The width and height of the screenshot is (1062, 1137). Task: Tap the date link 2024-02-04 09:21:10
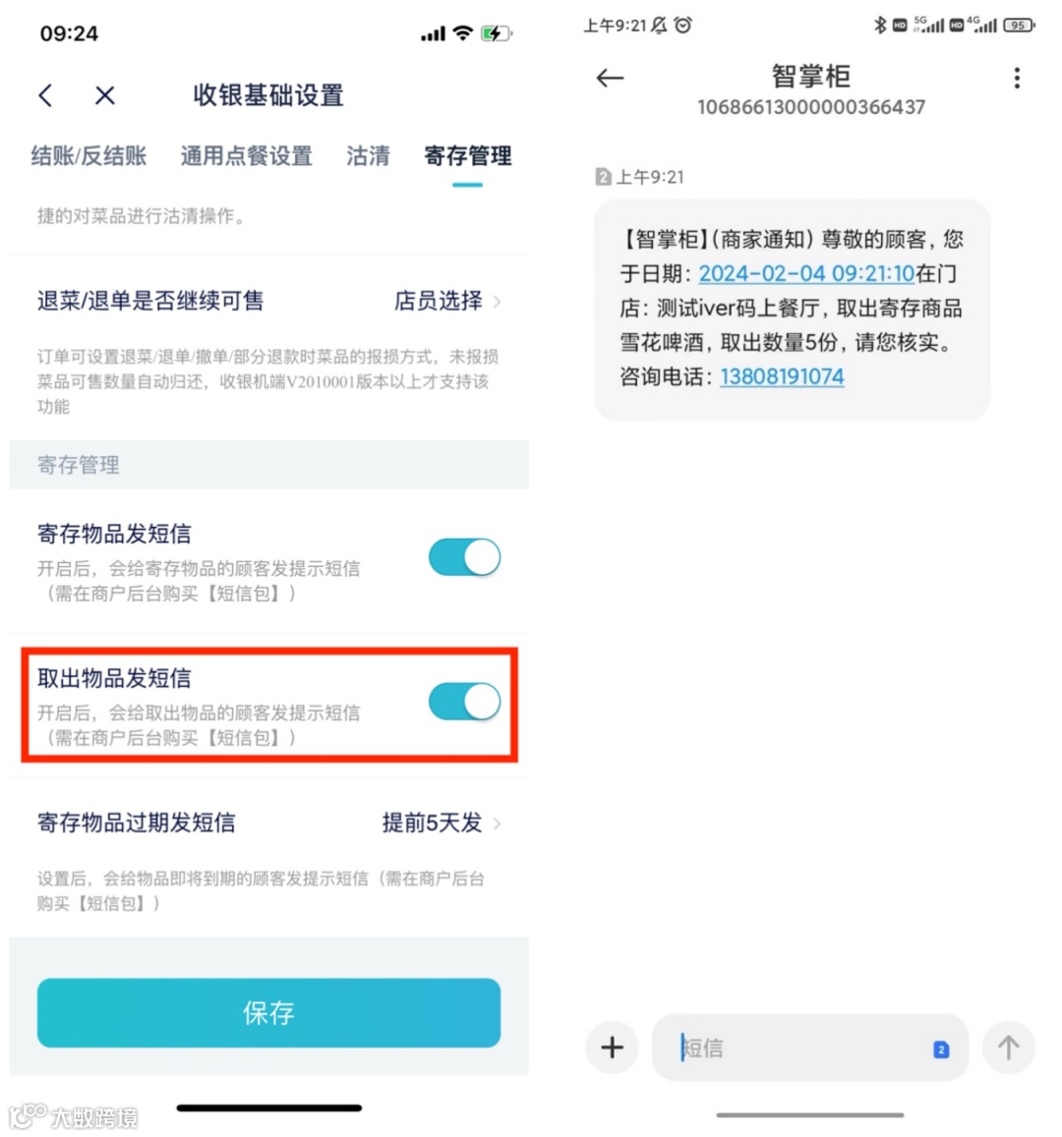click(x=806, y=273)
